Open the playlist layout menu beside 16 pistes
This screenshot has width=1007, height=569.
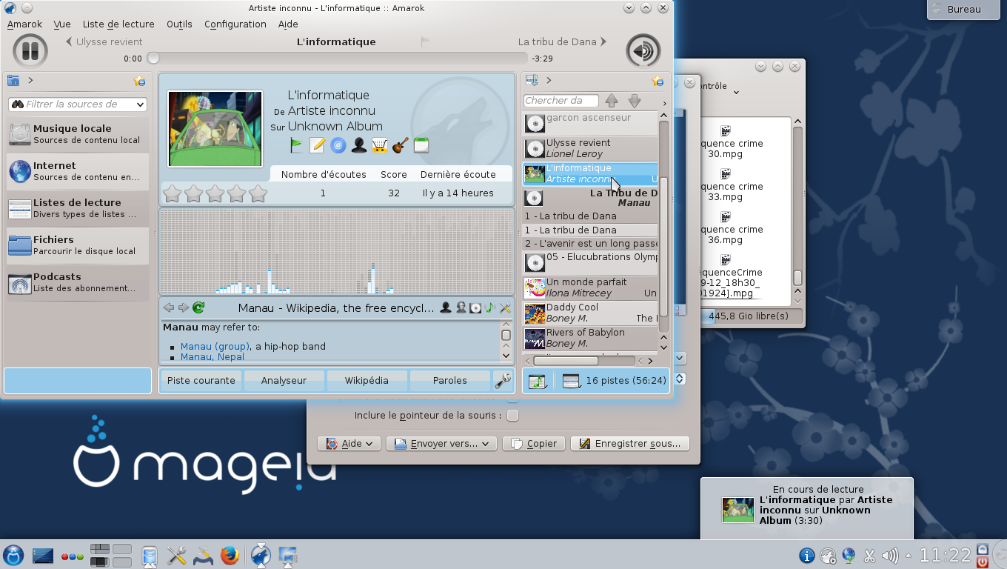click(572, 381)
